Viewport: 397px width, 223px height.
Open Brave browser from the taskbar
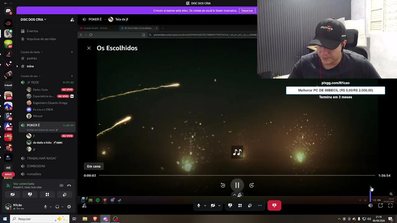[95, 219]
